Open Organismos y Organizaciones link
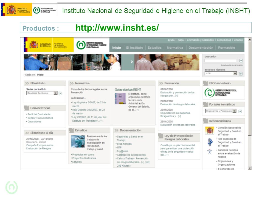 click(226, 163)
